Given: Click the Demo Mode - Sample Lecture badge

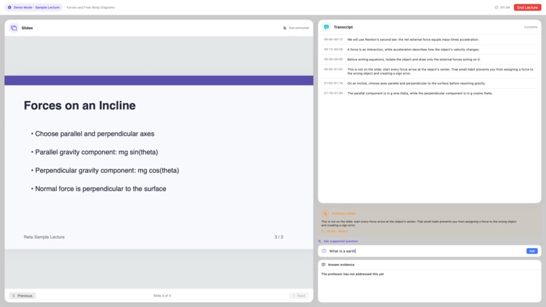Looking at the screenshot, I should coord(34,7).
